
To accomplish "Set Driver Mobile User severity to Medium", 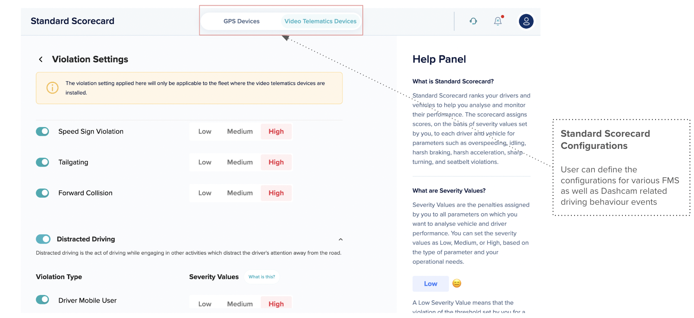I will pos(240,303).
